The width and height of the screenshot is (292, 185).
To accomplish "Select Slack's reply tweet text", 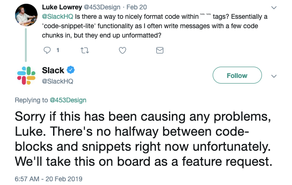I will [143, 139].
